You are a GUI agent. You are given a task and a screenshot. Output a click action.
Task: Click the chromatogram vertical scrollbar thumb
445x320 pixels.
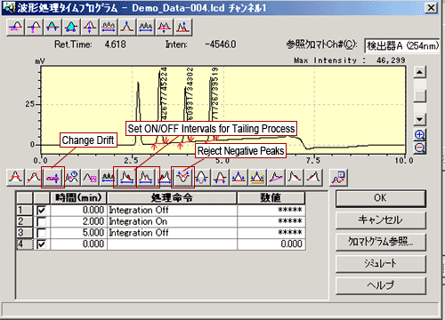click(419, 96)
